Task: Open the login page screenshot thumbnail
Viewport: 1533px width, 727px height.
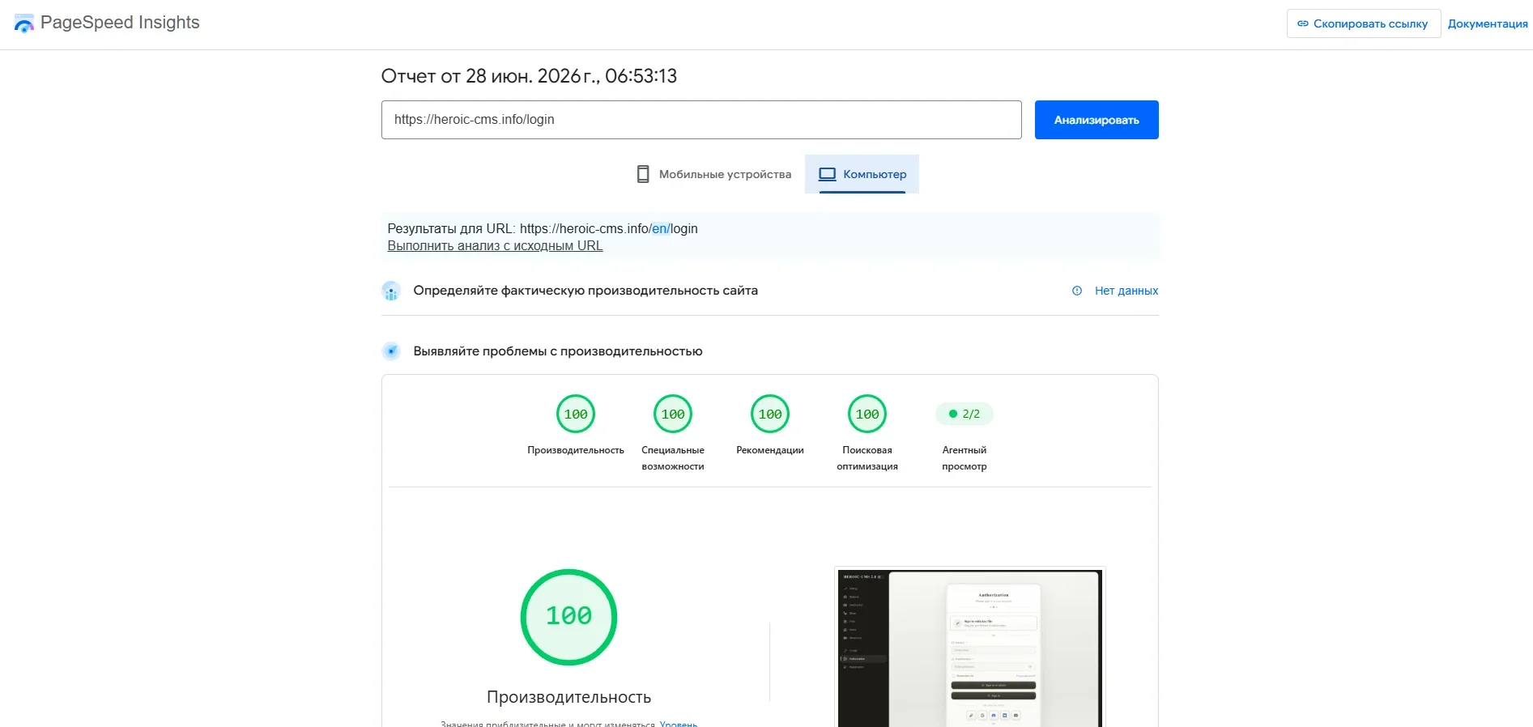Action: pyautogui.click(x=970, y=648)
